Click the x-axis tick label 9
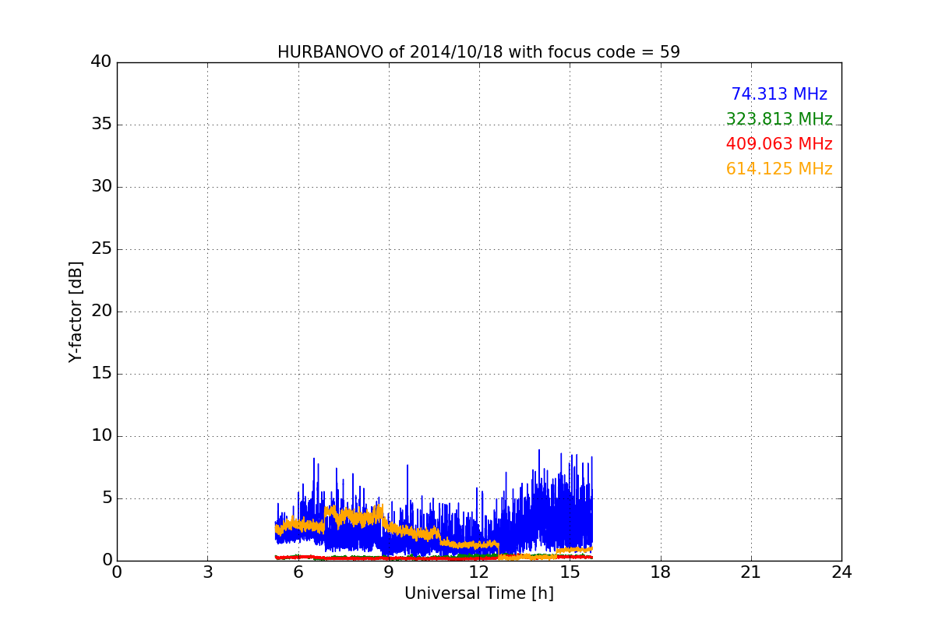Screen dimensions: 935x623 (x=389, y=572)
